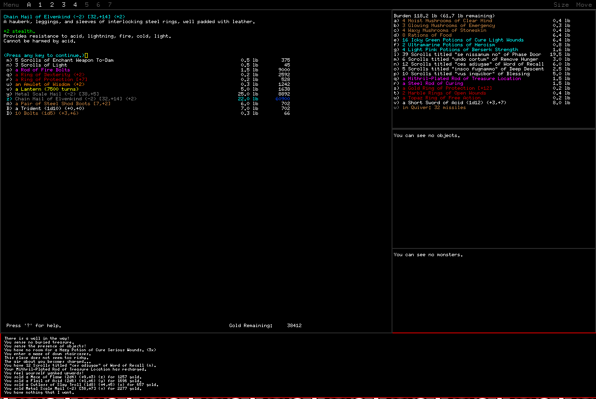The width and height of the screenshot is (596, 399).
Task: Choose the Ring of Dexterity <+2> entry
Action: 148,75
